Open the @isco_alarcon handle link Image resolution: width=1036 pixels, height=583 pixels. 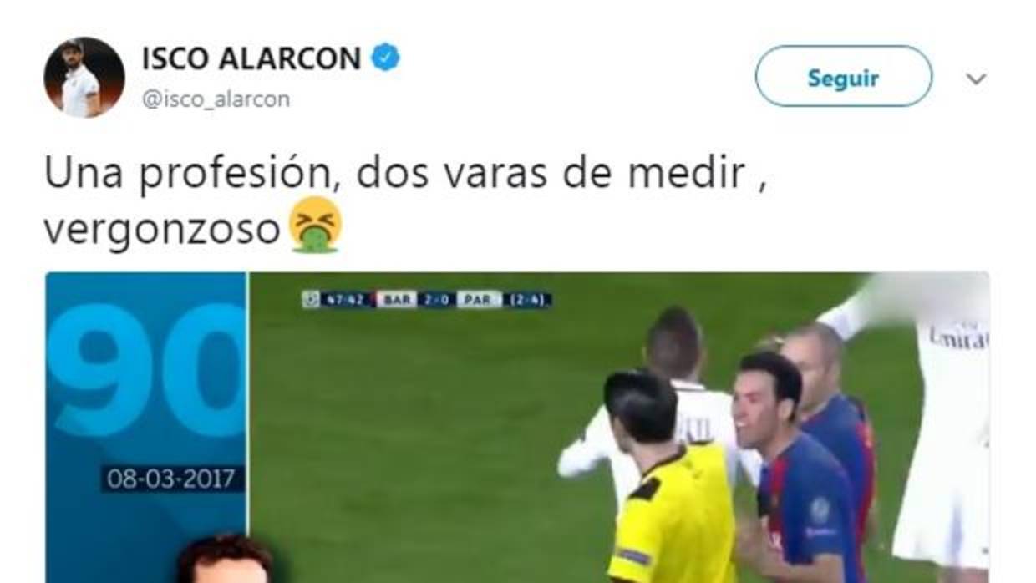(x=216, y=99)
